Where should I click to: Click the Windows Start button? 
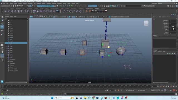tap(52, 98)
